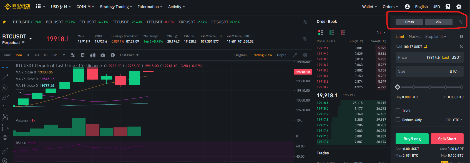This screenshot has width=470, height=163.
Task: Open the settings gear icon
Action: pos(459,7)
